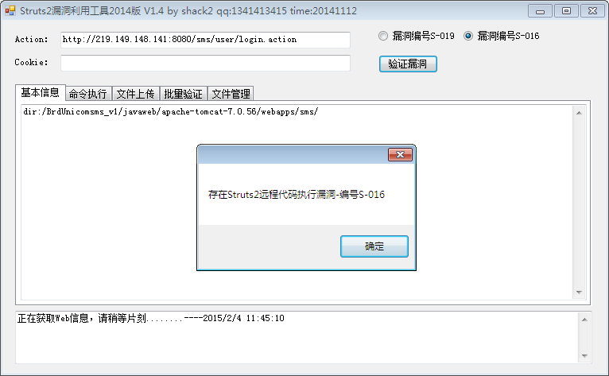Close the main Struts2 tool window
Viewport: 609px width, 376px height.
pyautogui.click(x=592, y=11)
